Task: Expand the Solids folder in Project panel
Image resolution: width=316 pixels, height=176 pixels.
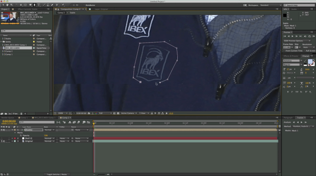Action: tap(1, 42)
